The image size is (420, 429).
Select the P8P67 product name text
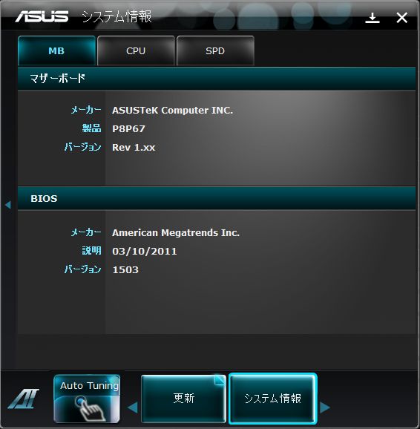click(x=128, y=128)
